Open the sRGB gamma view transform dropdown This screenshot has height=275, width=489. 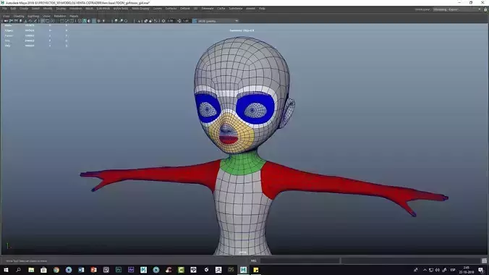point(218,21)
